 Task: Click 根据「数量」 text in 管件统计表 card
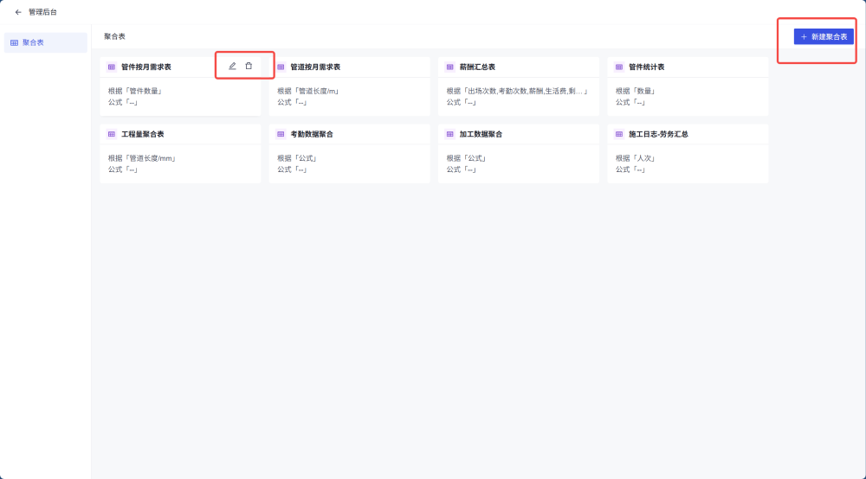635,91
